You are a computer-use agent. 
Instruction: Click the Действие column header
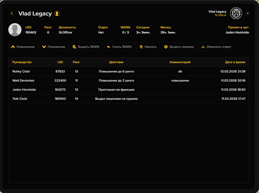pos(116,62)
